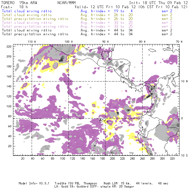189x189 pixels.
Task: Select the "80 W" longitude label
Action: (x=142, y=42)
